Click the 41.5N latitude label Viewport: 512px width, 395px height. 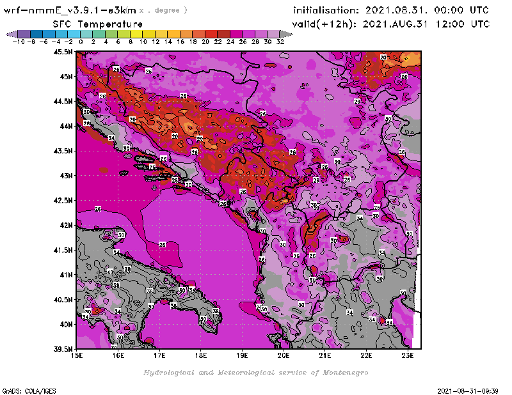click(63, 250)
